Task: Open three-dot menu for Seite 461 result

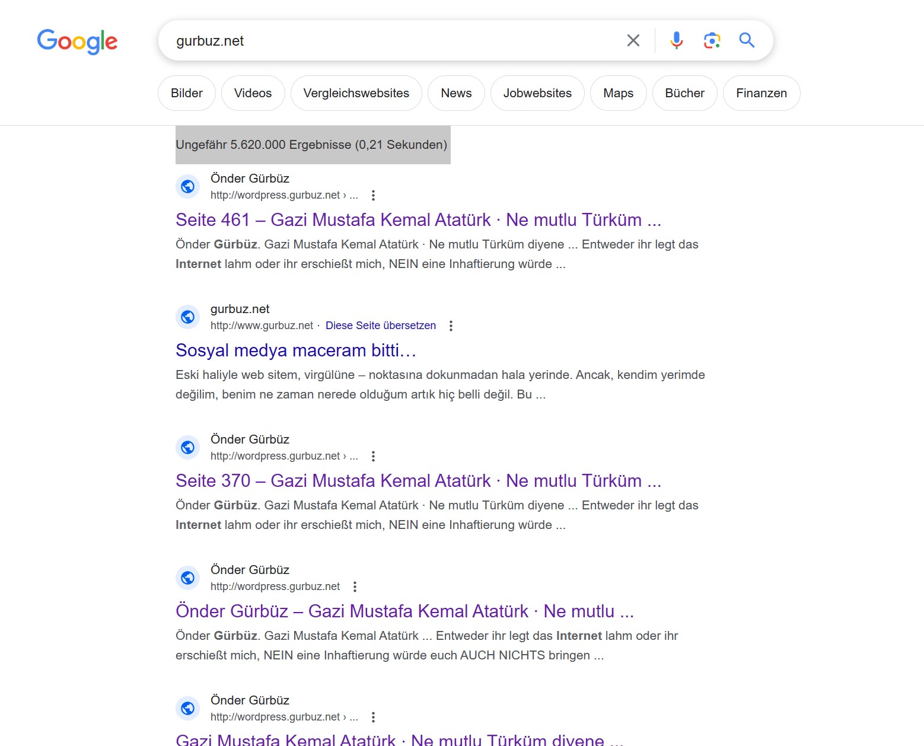Action: (x=373, y=195)
